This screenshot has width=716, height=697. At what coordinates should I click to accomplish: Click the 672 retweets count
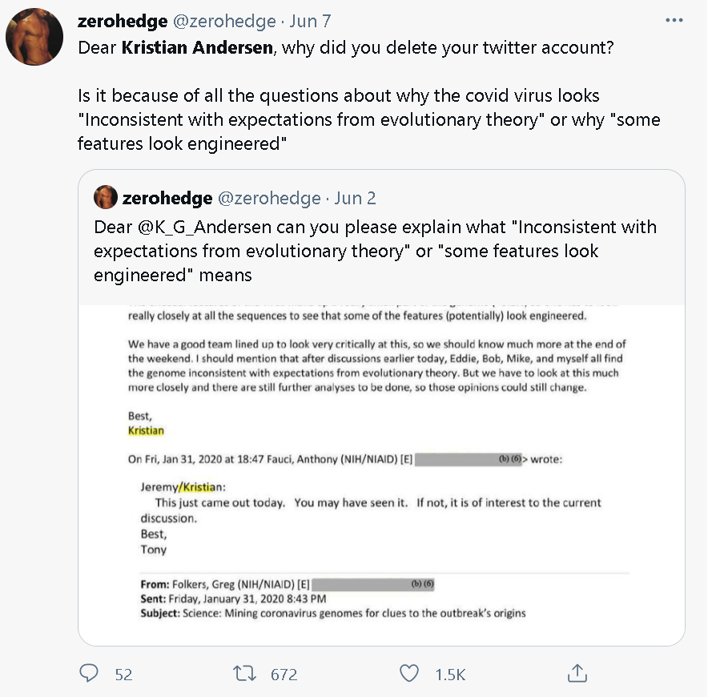[x=284, y=675]
